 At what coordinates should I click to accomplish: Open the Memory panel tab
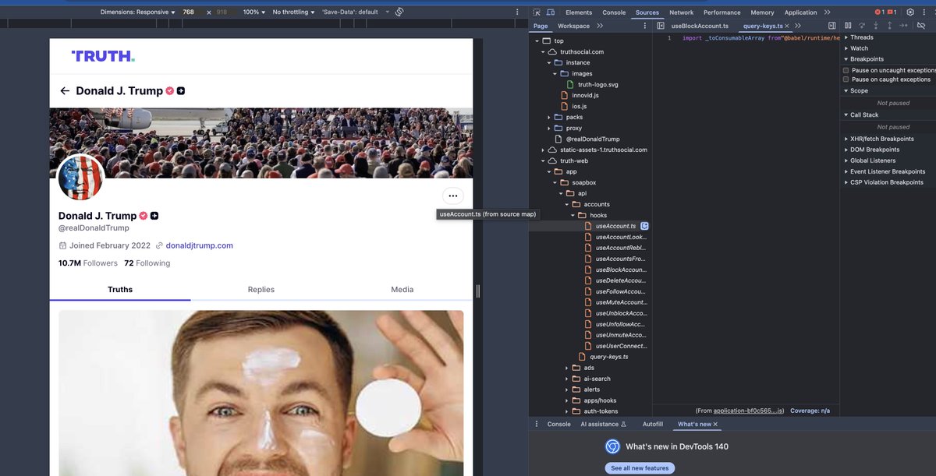(x=762, y=12)
